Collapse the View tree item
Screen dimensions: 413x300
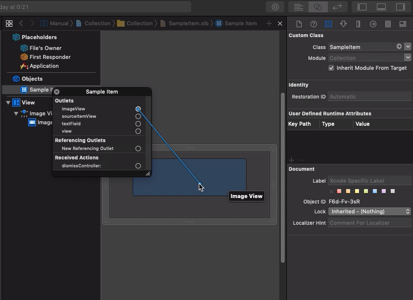point(8,102)
